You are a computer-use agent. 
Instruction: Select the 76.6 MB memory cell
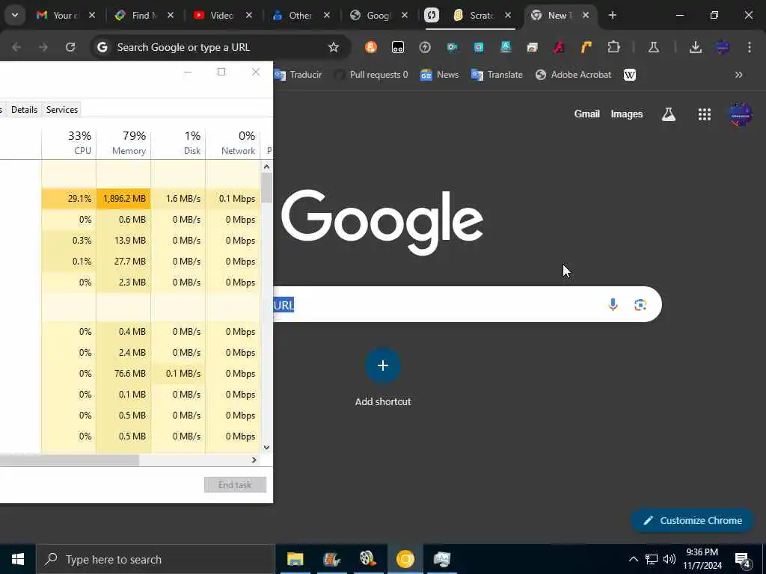[x=123, y=374]
